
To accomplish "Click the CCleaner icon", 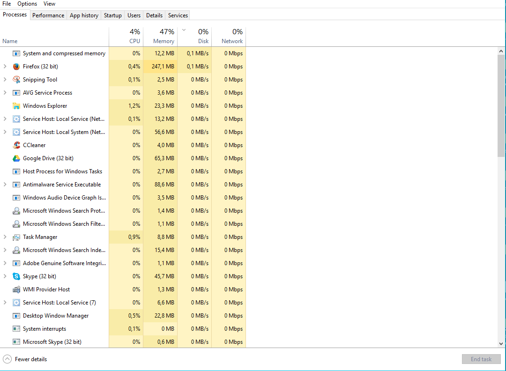I will pos(16,145).
